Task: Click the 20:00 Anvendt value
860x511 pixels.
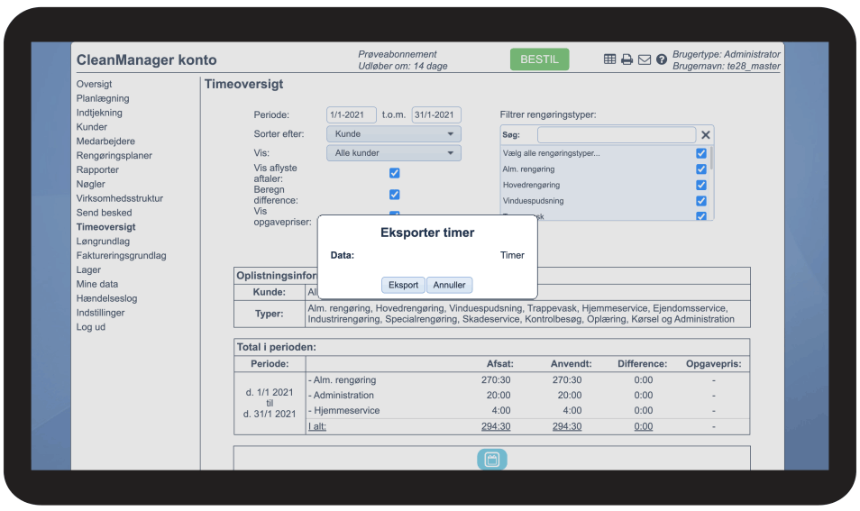Action: 570,395
